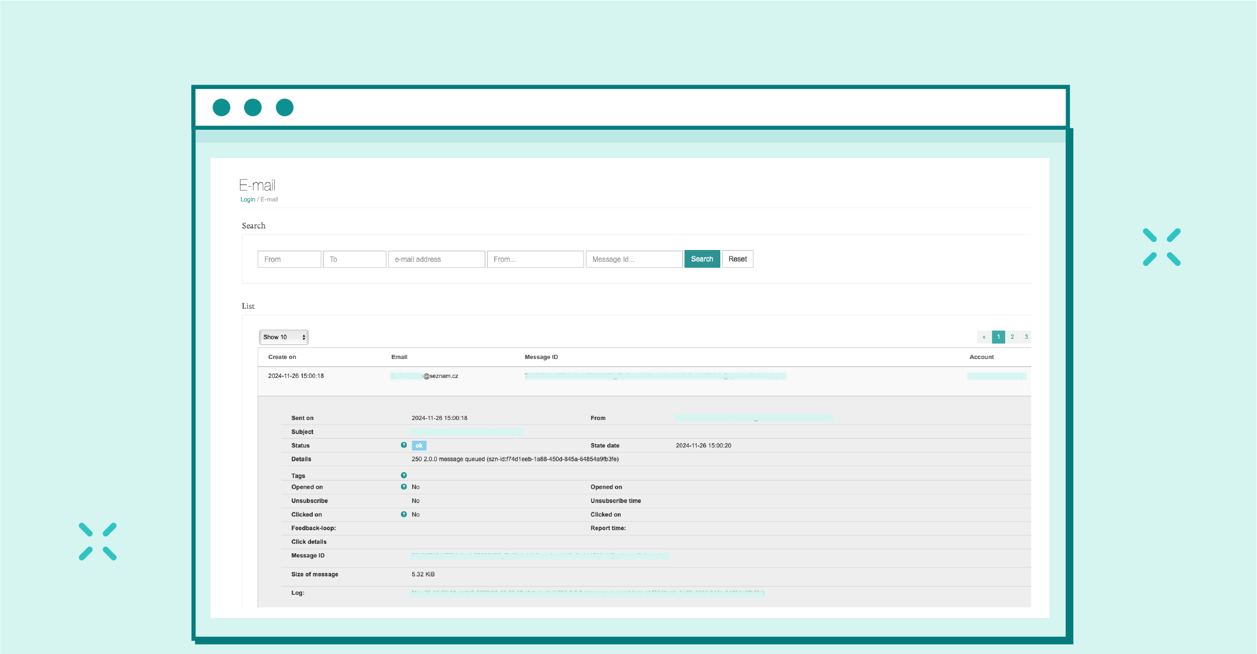Click the Reset button to clear filters

[x=736, y=258]
